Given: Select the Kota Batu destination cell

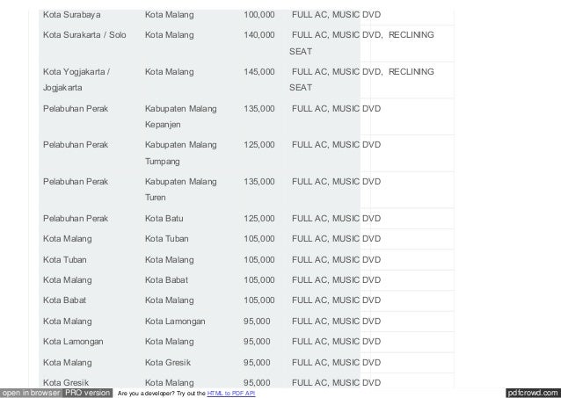Looking at the screenshot, I should [164, 219].
